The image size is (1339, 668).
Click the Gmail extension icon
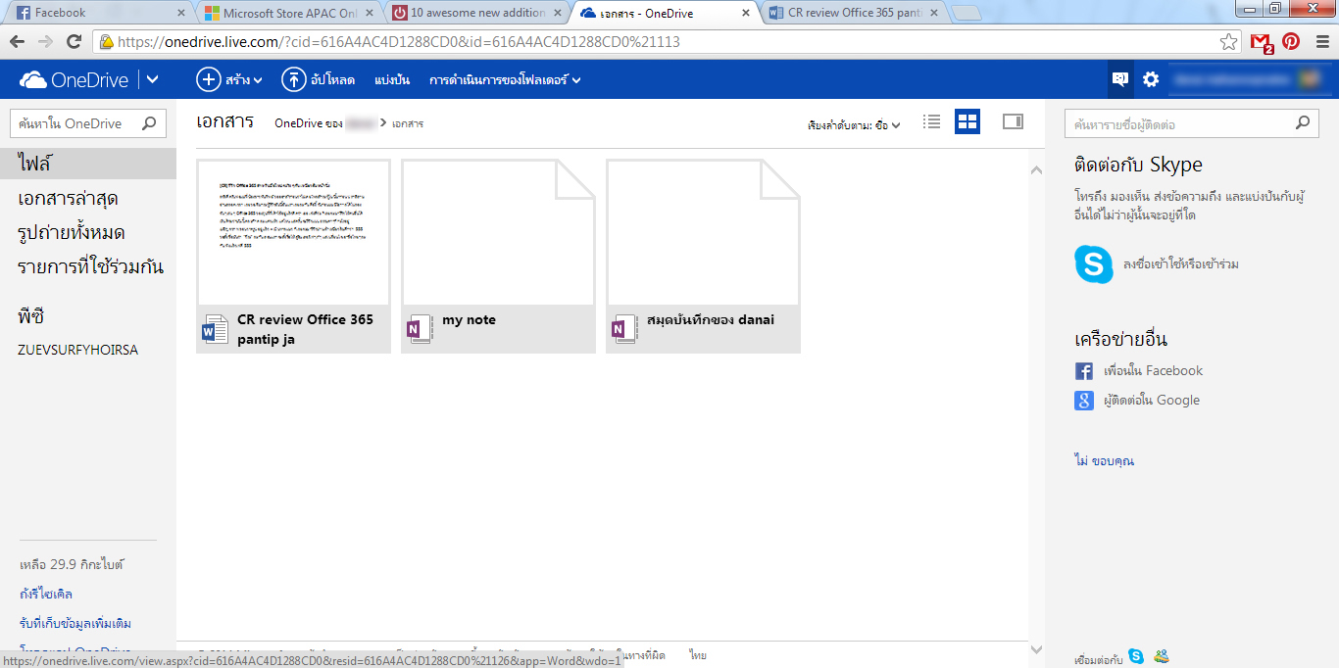[x=1262, y=42]
